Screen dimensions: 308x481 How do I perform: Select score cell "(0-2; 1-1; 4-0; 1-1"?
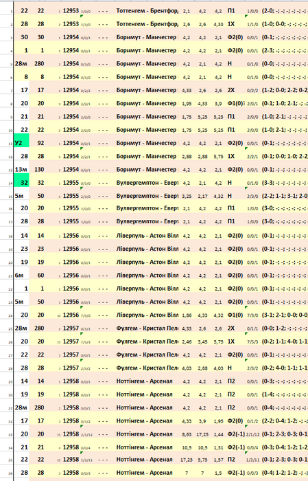pos(285,342)
